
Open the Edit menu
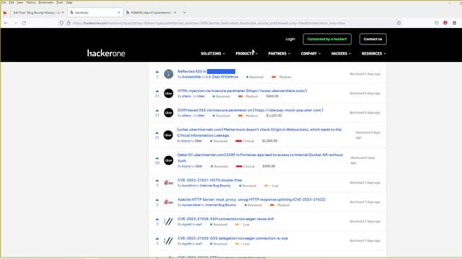(12, 2)
